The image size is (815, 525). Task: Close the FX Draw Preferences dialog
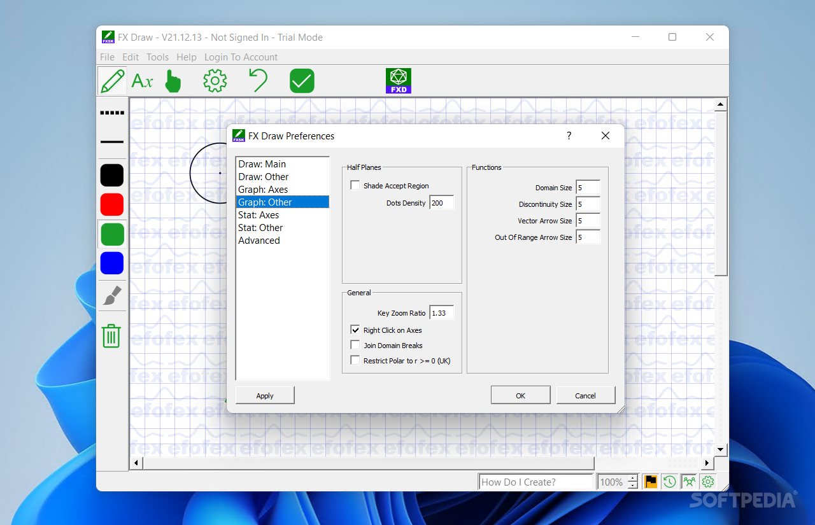(x=606, y=136)
